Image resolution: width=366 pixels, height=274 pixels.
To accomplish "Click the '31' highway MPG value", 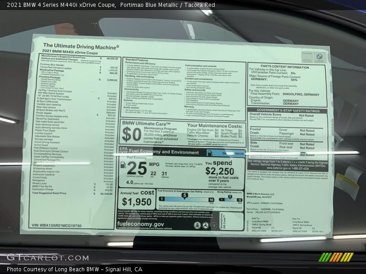I will [x=164, y=174].
